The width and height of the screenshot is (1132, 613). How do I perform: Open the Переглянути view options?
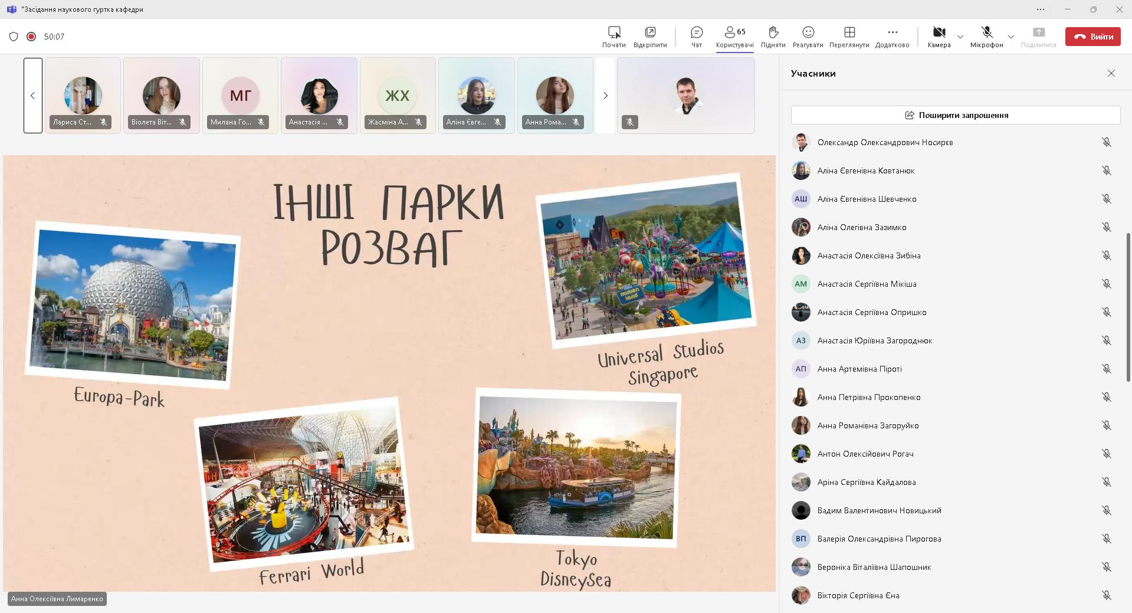849,37
